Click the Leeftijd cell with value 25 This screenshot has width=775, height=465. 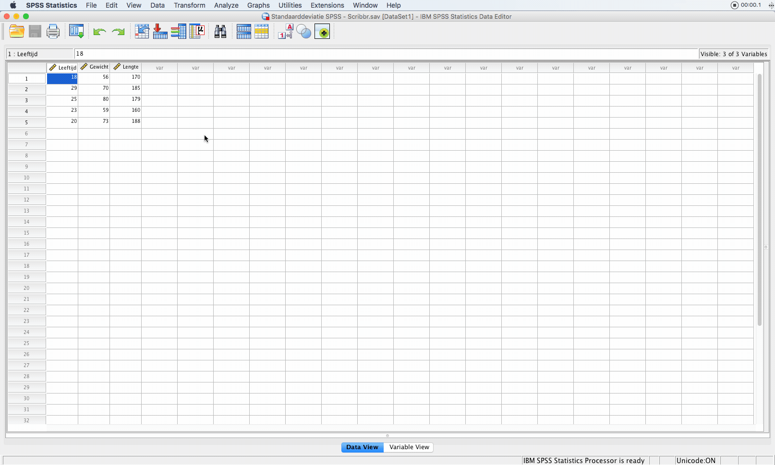click(62, 100)
